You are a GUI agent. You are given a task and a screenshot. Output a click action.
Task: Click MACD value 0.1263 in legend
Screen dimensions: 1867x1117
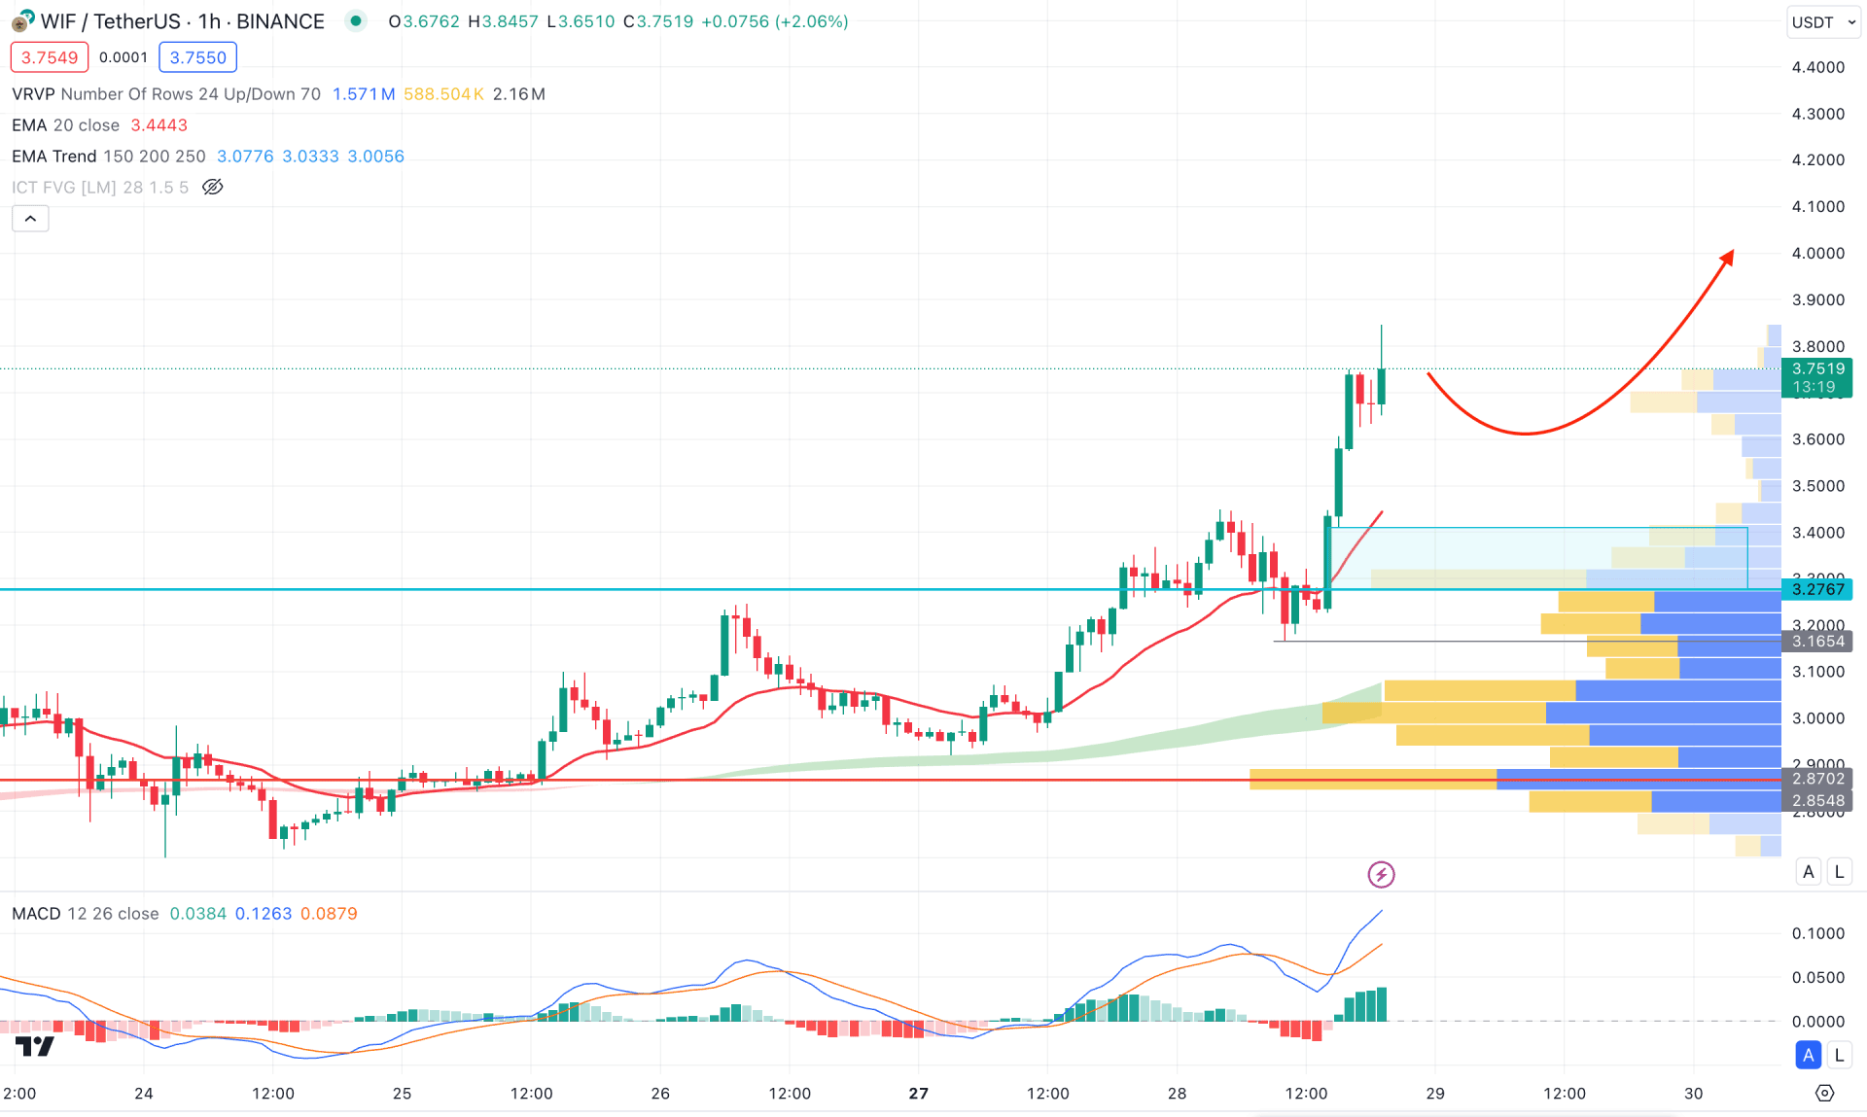pos(264,914)
